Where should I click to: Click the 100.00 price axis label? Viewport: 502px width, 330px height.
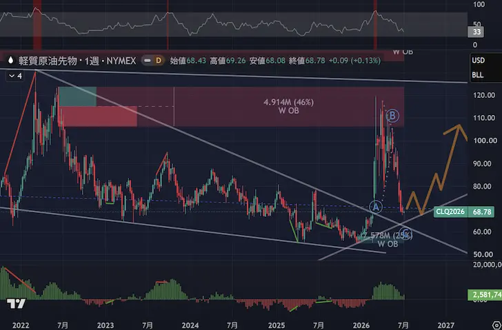pos(484,141)
